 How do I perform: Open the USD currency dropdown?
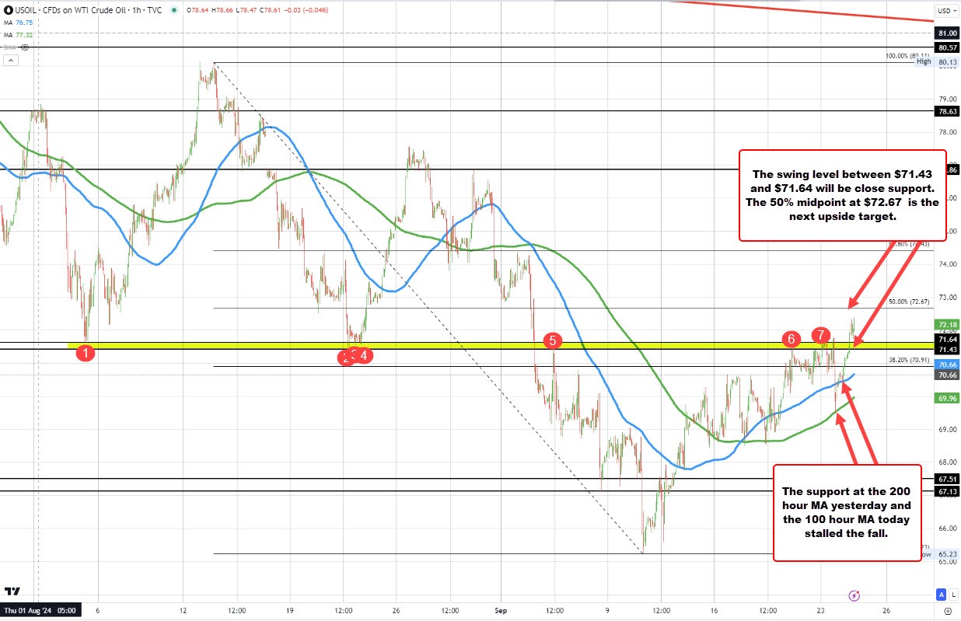[x=945, y=11]
